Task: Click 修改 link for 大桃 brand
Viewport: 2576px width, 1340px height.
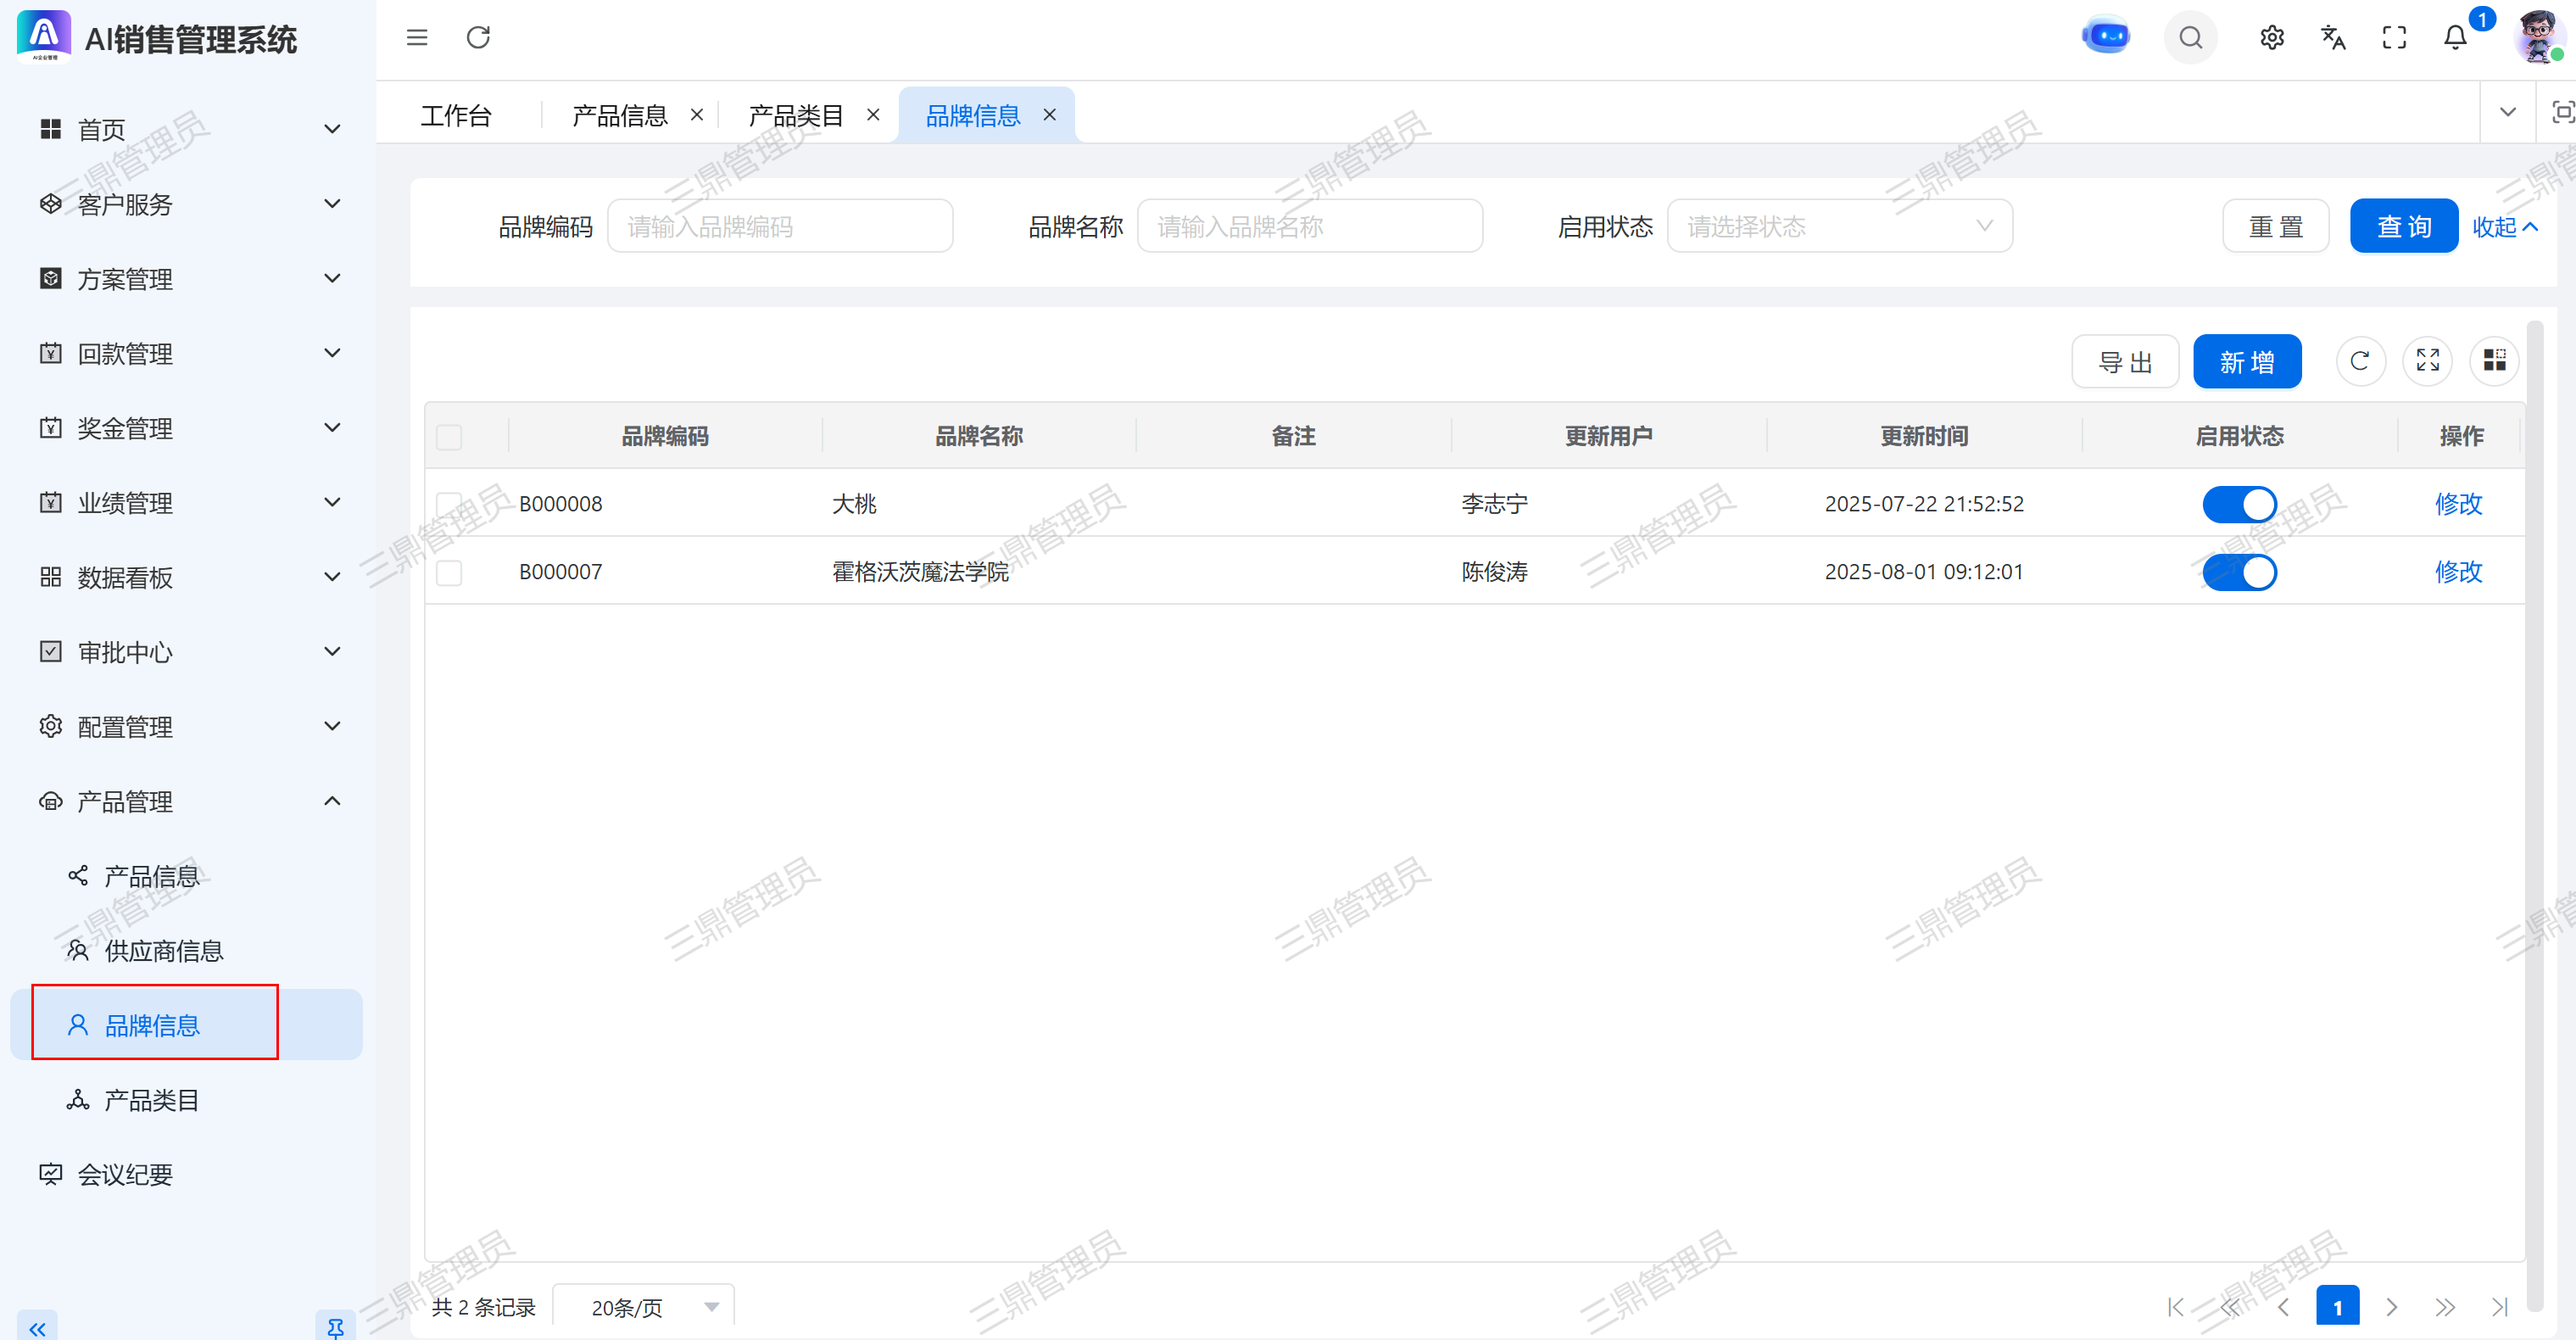Action: pyautogui.click(x=2458, y=504)
